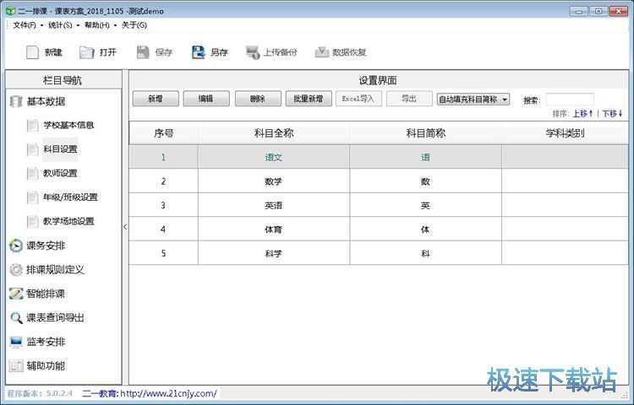Screen dimensions: 634x405
Task: Select 教师设置 in the navigation
Action: pos(60,174)
